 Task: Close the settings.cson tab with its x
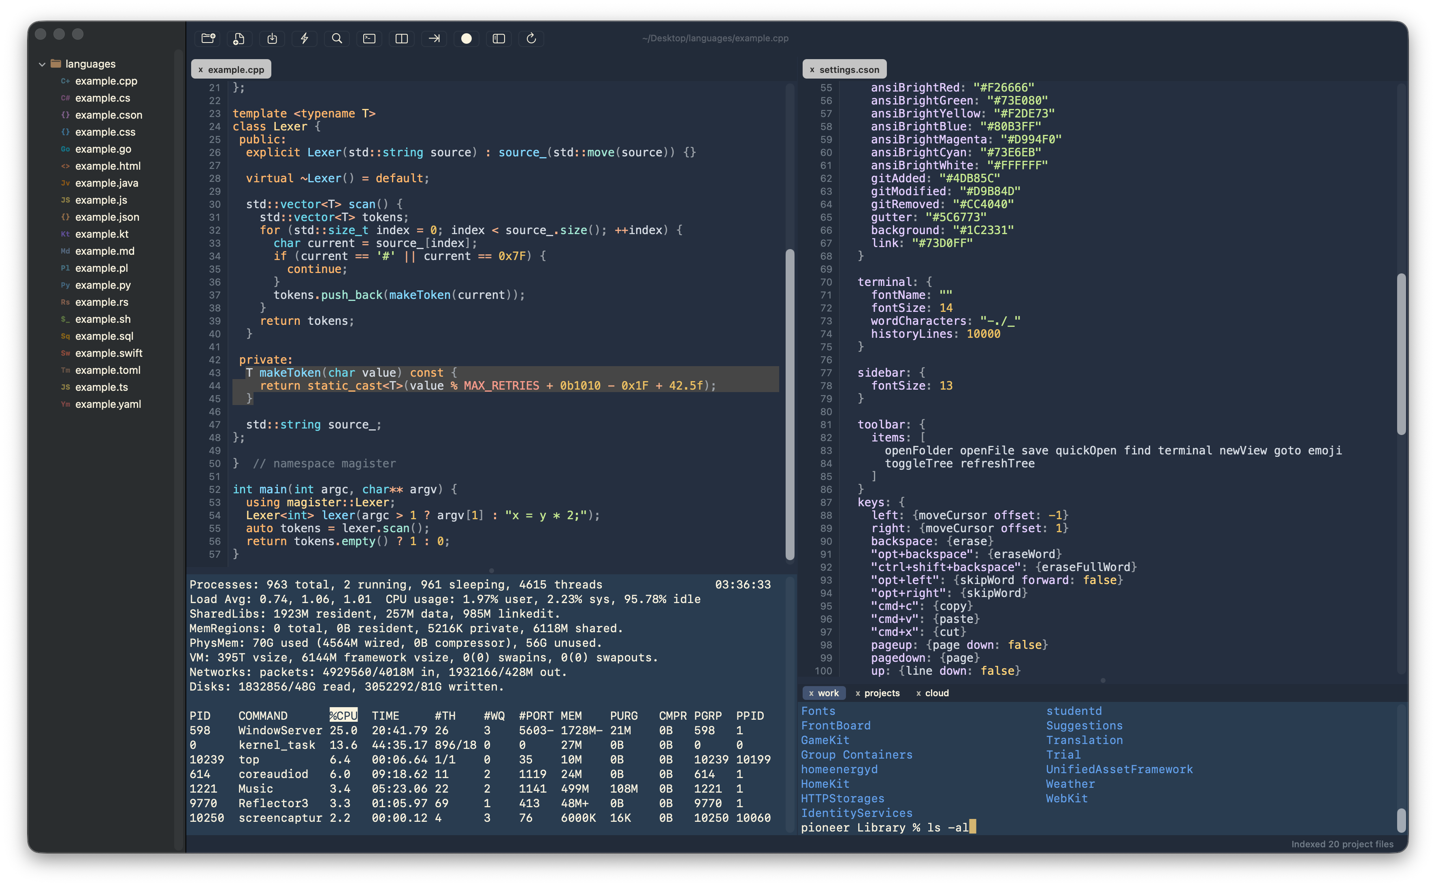click(812, 70)
